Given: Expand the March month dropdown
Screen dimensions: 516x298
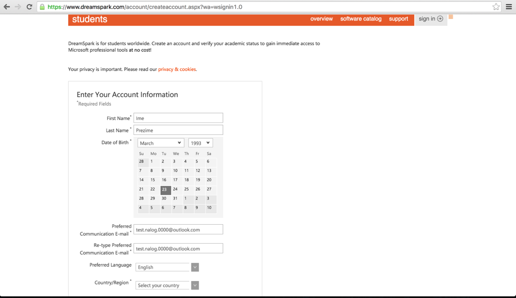Looking at the screenshot, I should (x=160, y=143).
